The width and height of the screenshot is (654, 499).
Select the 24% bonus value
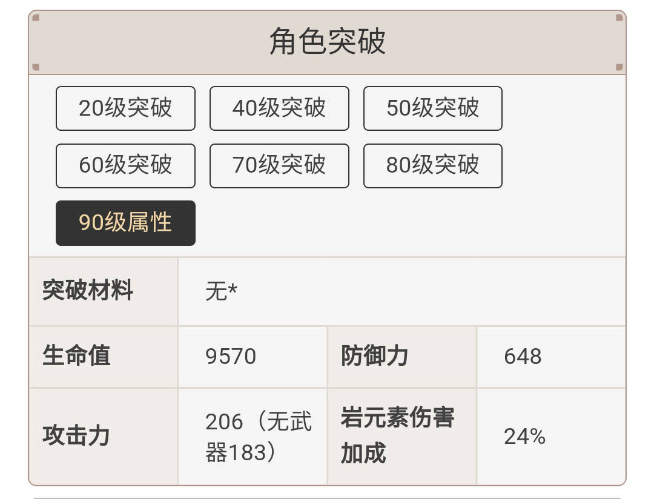pos(524,437)
